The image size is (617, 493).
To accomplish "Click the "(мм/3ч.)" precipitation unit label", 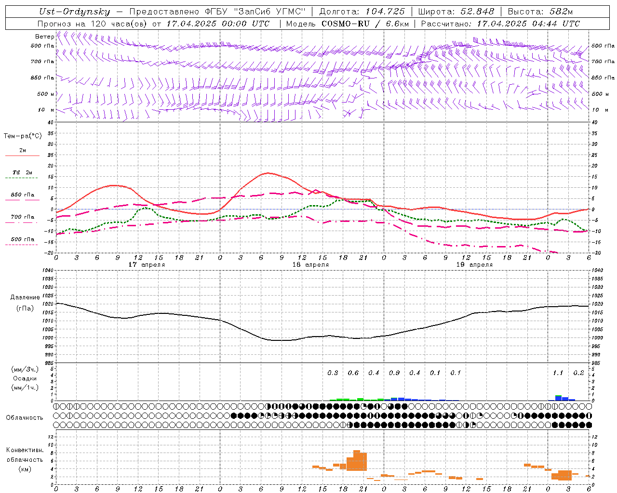I will coord(25,370).
